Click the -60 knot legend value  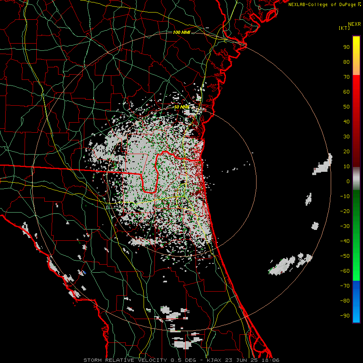pyautogui.click(x=345, y=271)
